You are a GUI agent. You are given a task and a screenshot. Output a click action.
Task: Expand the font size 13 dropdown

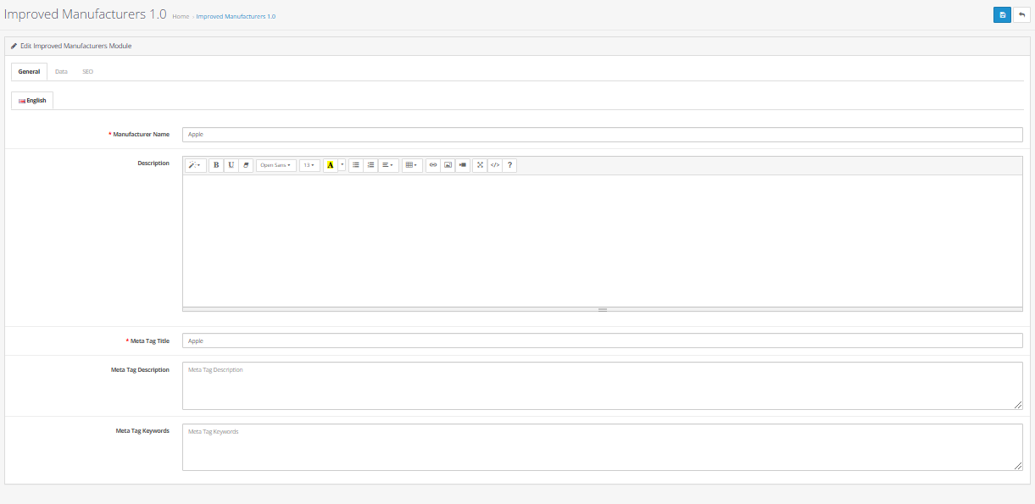click(309, 165)
